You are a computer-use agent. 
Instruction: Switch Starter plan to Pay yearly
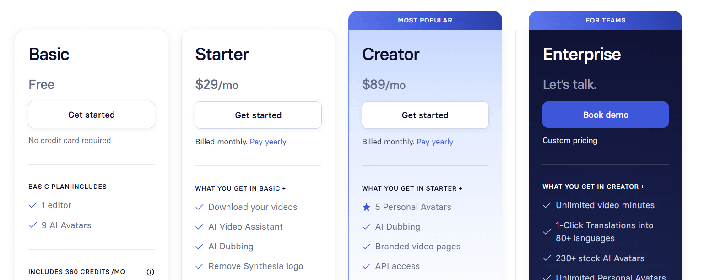coord(268,142)
